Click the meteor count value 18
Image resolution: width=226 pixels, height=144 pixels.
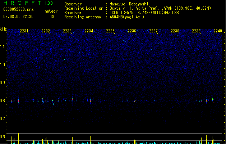click(52, 17)
